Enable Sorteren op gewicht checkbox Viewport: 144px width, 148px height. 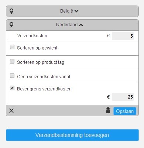(12, 47)
